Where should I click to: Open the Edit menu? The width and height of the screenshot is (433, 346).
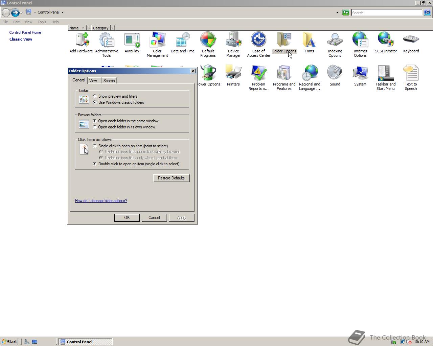point(16,22)
